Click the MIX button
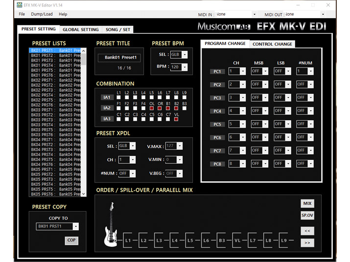The height and width of the screenshot is (262, 350). (x=307, y=203)
